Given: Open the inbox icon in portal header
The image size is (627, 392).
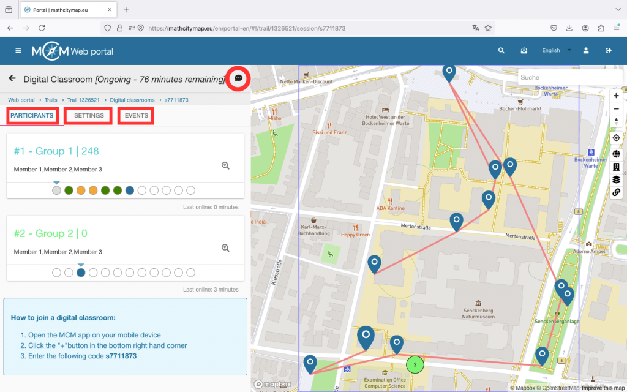Looking at the screenshot, I should (x=524, y=51).
